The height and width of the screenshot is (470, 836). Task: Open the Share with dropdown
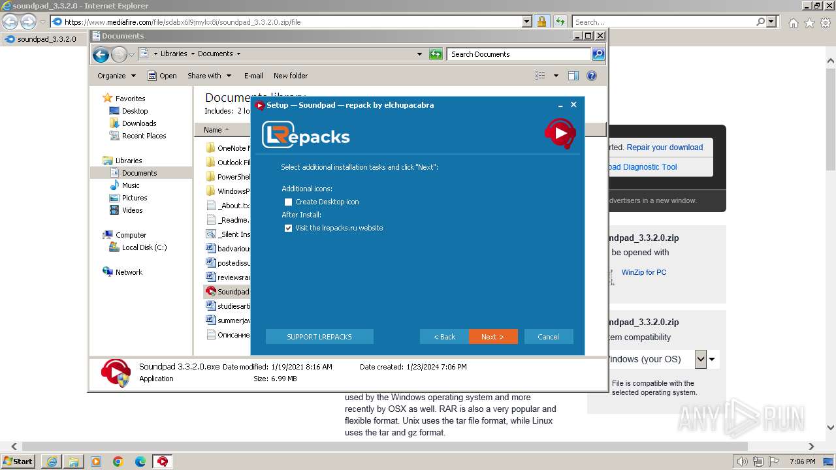[209, 76]
